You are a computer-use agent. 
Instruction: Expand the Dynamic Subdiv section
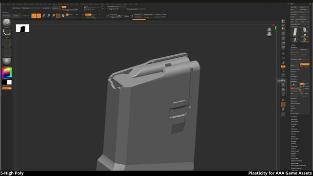[295, 69]
